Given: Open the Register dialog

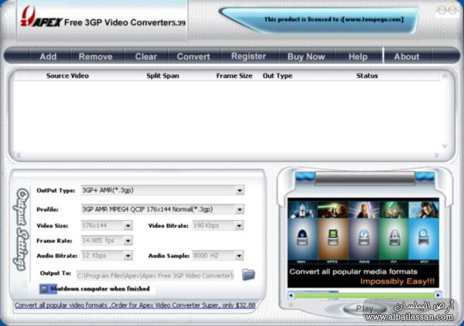Looking at the screenshot, I should click(248, 56).
